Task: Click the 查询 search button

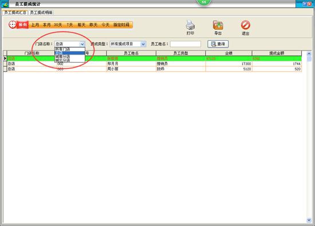Action: (218, 44)
